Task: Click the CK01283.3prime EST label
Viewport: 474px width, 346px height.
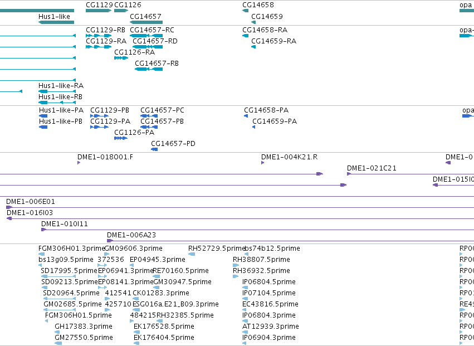Action: [x=161, y=293]
